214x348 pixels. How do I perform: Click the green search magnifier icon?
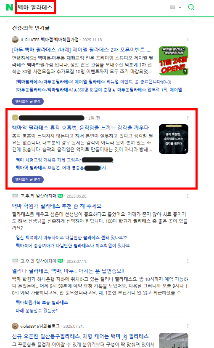click(x=191, y=7)
